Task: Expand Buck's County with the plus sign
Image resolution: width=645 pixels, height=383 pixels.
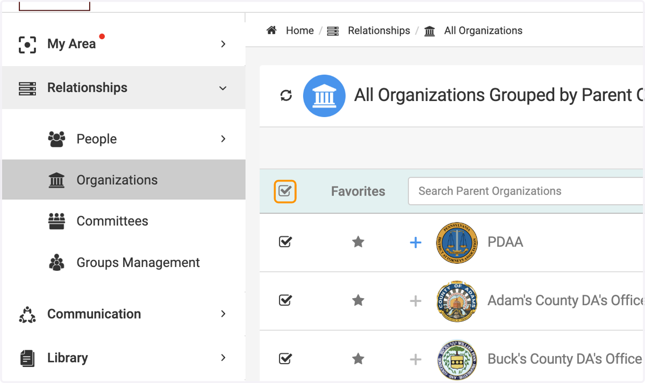Action: pos(415,359)
